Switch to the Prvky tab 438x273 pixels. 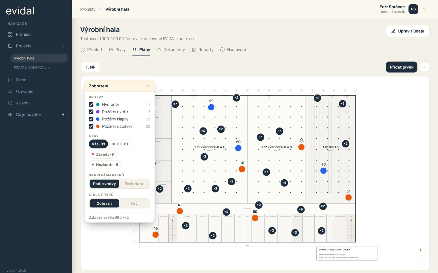point(117,50)
